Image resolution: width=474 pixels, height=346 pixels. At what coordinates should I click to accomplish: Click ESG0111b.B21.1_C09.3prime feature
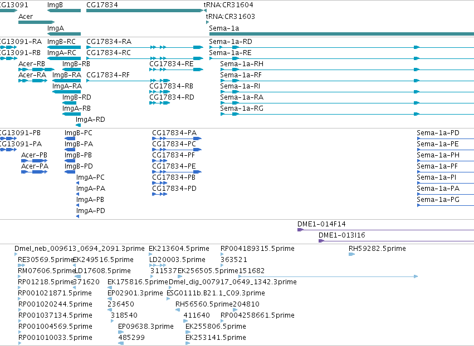(x=168, y=299)
